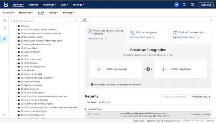Click the Start with an example book icon
This screenshot has height=123, width=216.
[175, 33]
